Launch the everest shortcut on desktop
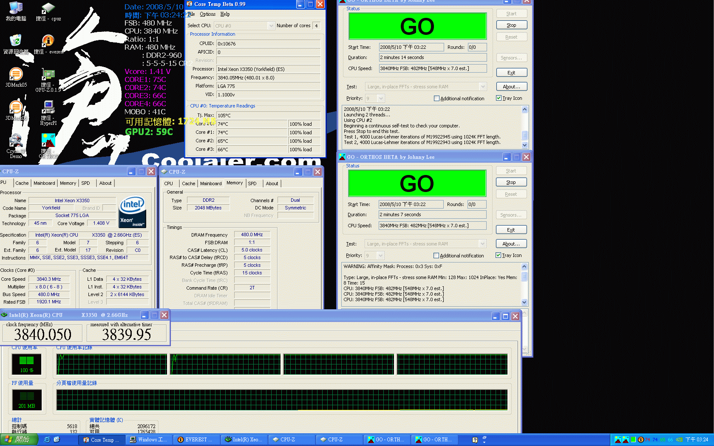Screen dimensions: 714x446 point(48,45)
